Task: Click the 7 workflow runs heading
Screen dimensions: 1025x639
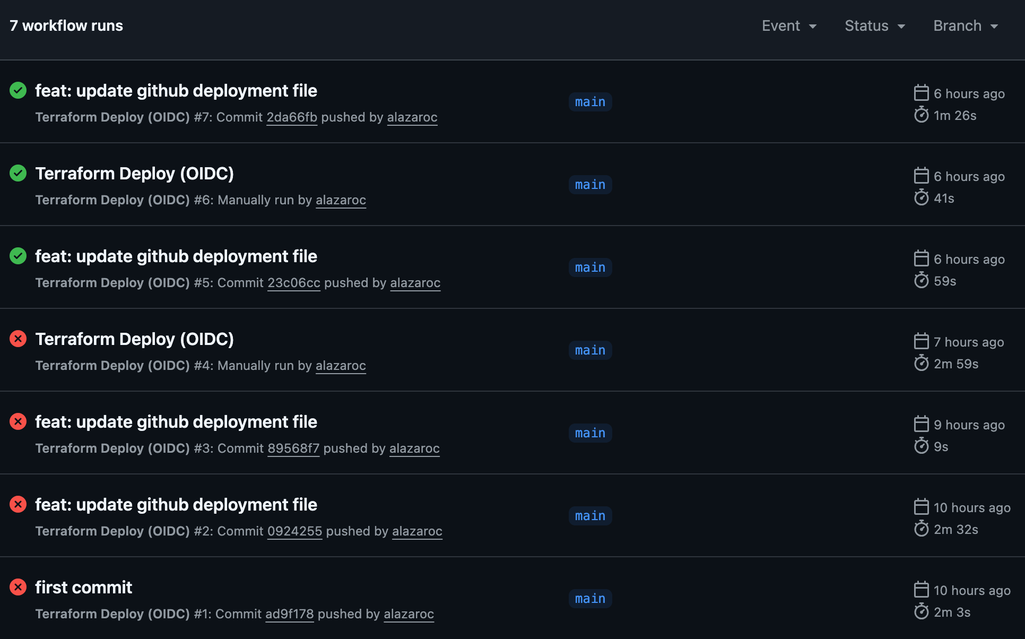Action: coord(66,25)
